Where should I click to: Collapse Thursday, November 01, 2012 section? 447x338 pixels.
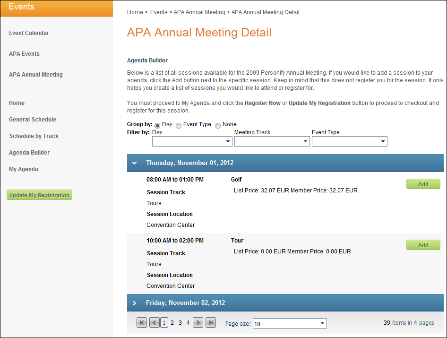tap(135, 163)
